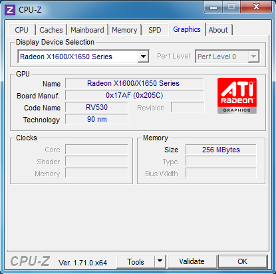Click the ATI Radeon Graphics logo
The width and height of the screenshot is (276, 274).
(x=237, y=96)
